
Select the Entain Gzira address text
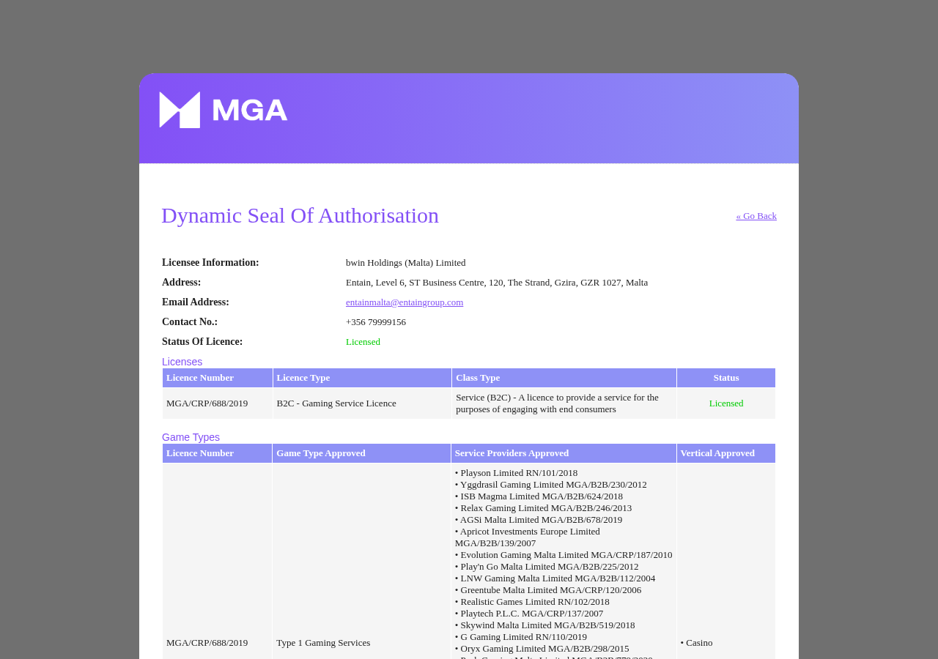[x=497, y=283]
